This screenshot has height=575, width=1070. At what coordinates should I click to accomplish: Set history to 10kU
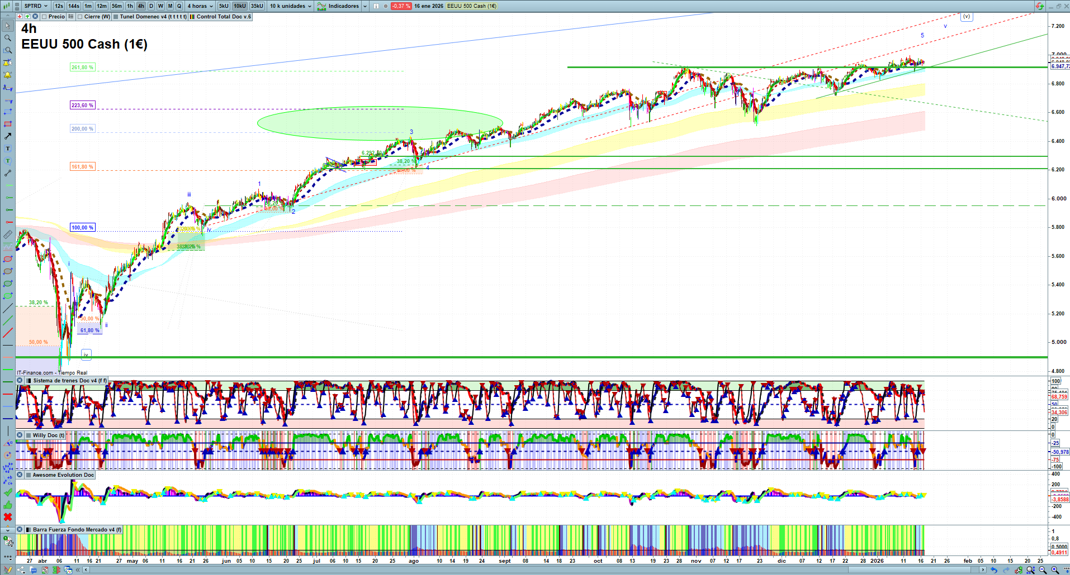pos(240,6)
